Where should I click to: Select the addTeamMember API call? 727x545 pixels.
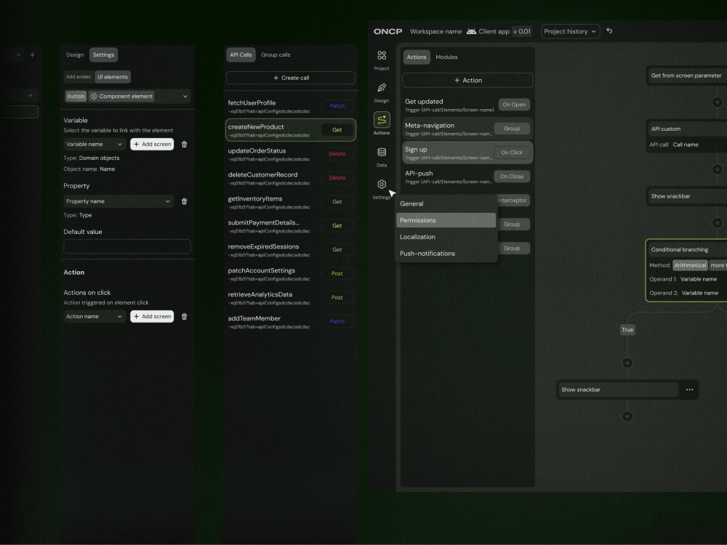tap(291, 322)
